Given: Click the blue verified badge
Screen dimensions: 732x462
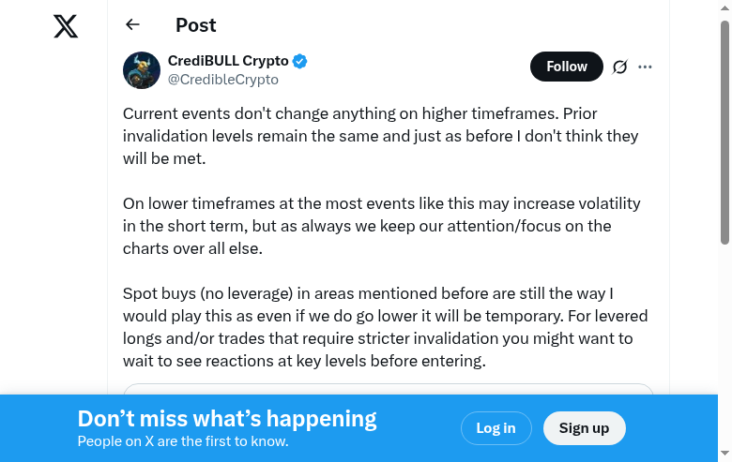Looking at the screenshot, I should [300, 62].
